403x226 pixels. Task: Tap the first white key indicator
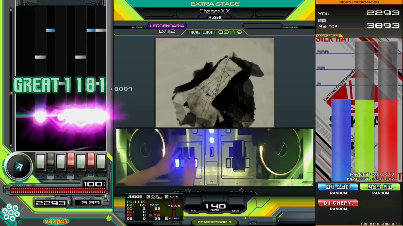click(40, 161)
